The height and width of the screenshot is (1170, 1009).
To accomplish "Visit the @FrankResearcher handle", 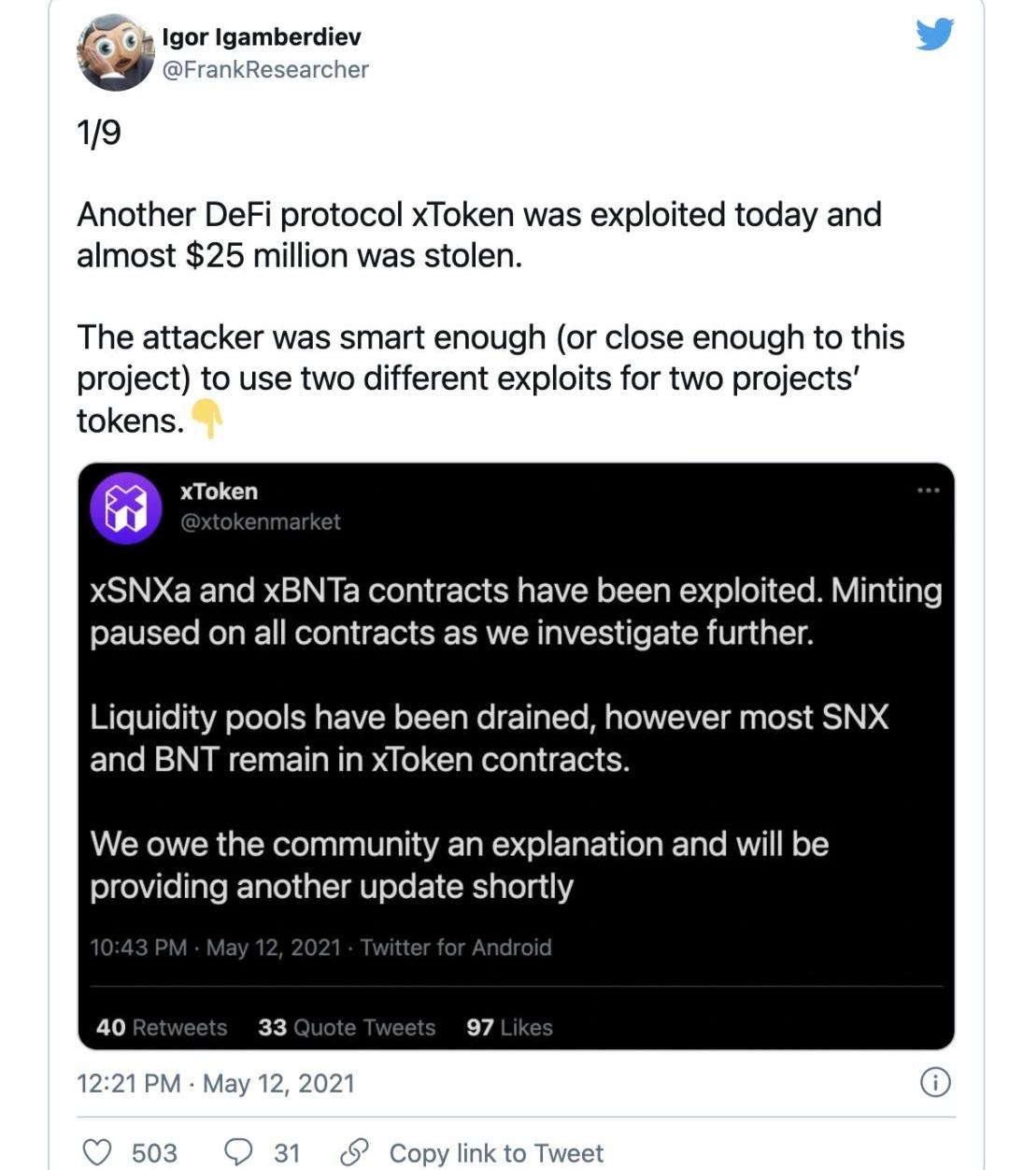I will pos(265,70).
